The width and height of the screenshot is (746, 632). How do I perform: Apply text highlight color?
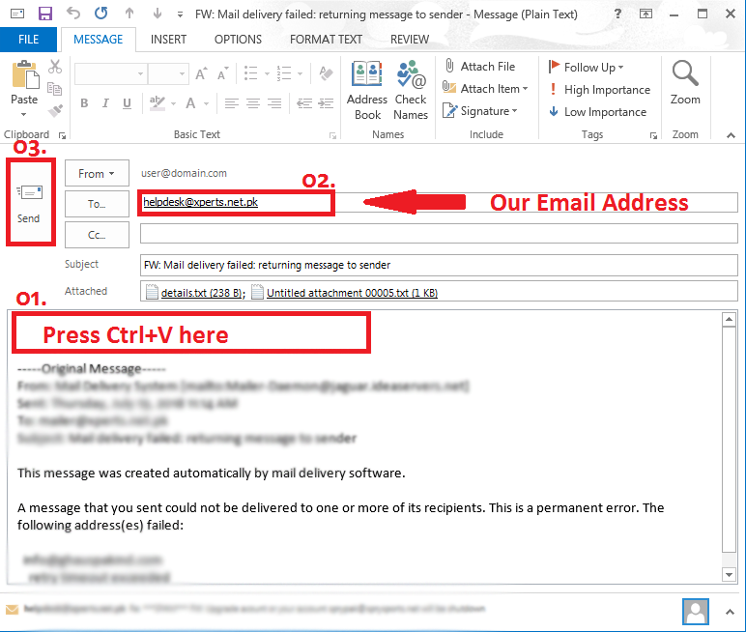[x=157, y=103]
